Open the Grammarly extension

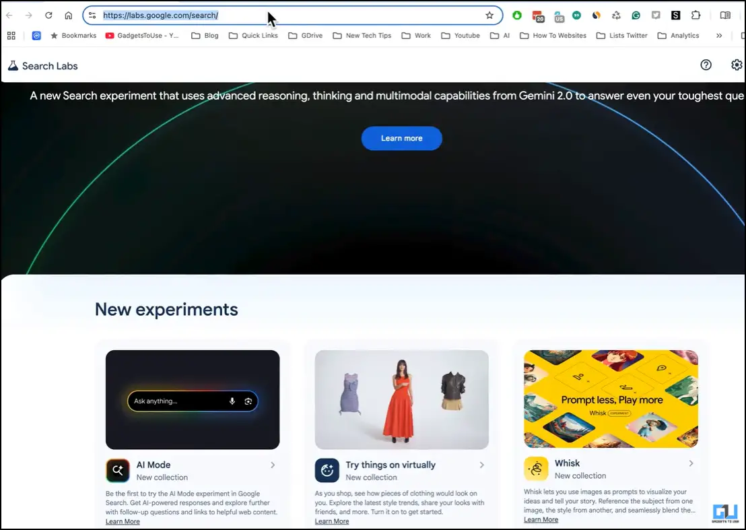coord(636,15)
